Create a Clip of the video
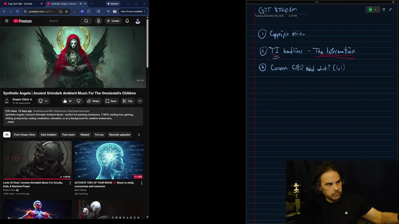This screenshot has width=399, height=224. pos(127,101)
